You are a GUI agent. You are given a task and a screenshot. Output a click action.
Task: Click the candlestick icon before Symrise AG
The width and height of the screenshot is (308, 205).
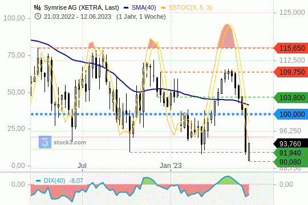pos(37,7)
